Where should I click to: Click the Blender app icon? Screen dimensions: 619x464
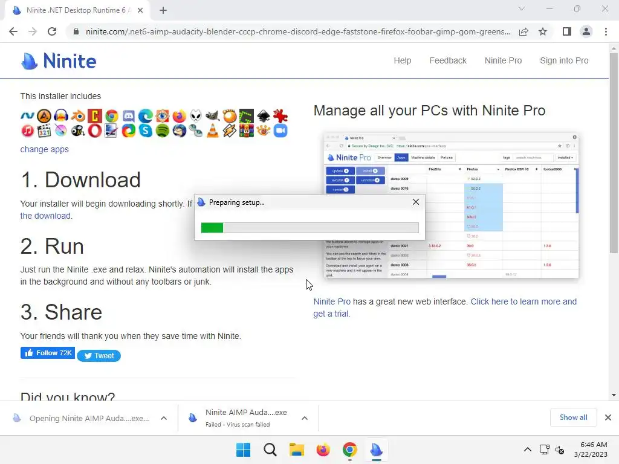click(78, 116)
